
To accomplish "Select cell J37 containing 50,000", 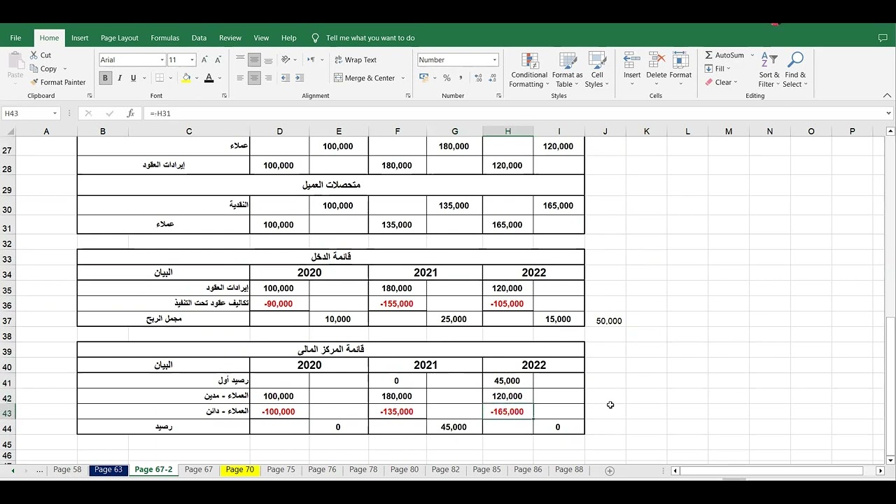I will click(x=605, y=321).
